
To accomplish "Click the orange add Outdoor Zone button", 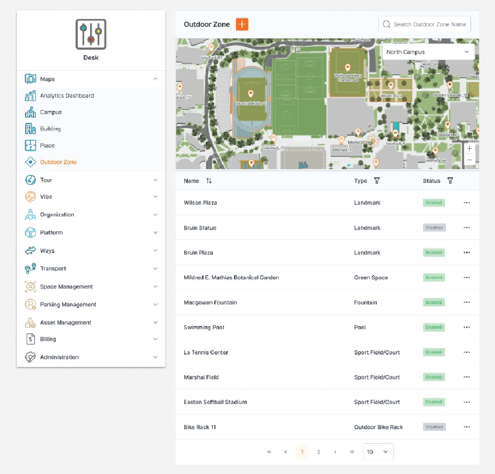I will (242, 24).
